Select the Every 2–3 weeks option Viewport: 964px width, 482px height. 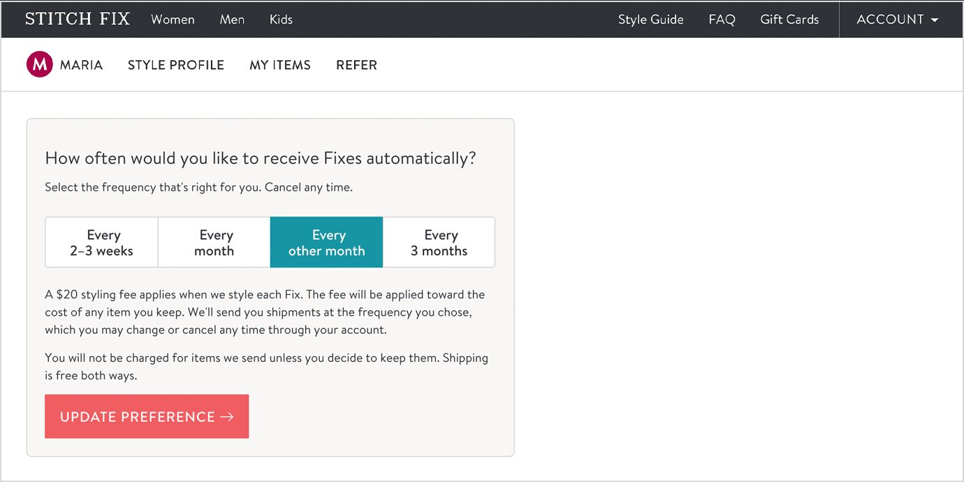point(102,242)
